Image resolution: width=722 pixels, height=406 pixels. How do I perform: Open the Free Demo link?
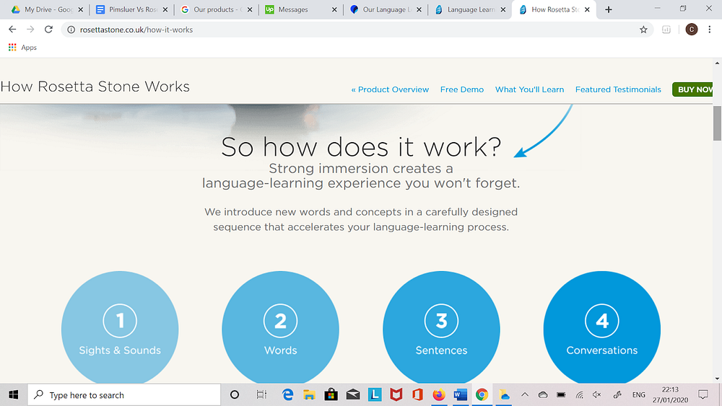point(462,89)
